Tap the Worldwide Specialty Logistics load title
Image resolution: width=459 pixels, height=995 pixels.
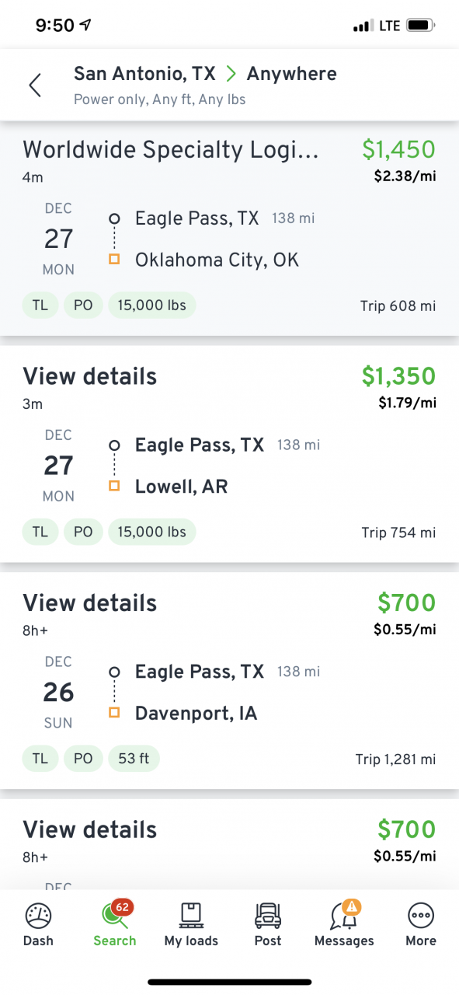pyautogui.click(x=171, y=149)
